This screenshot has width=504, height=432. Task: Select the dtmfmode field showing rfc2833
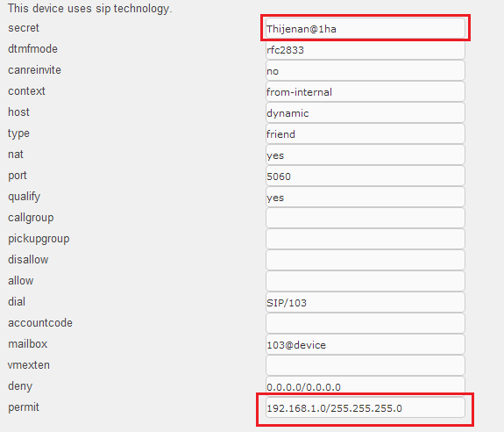pyautogui.click(x=366, y=50)
